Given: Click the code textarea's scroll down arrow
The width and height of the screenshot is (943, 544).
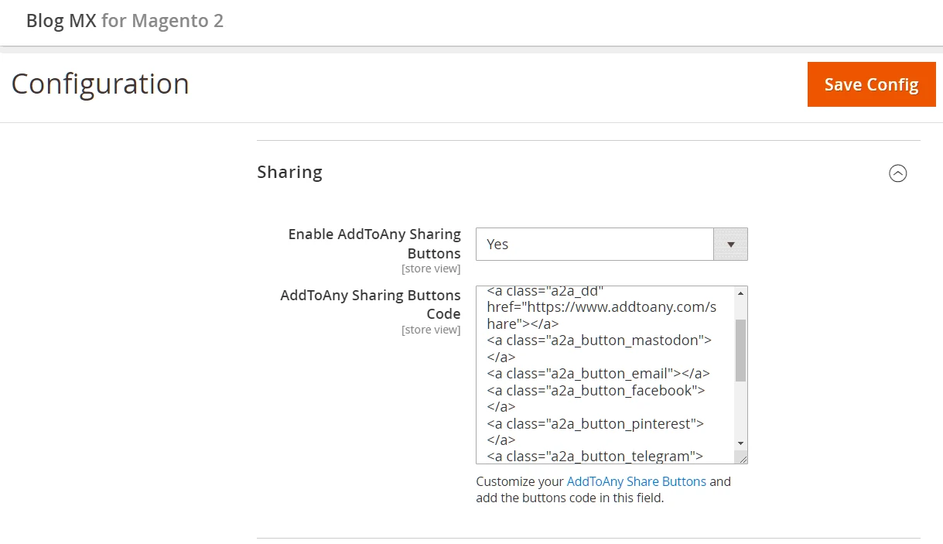Looking at the screenshot, I should (740, 443).
